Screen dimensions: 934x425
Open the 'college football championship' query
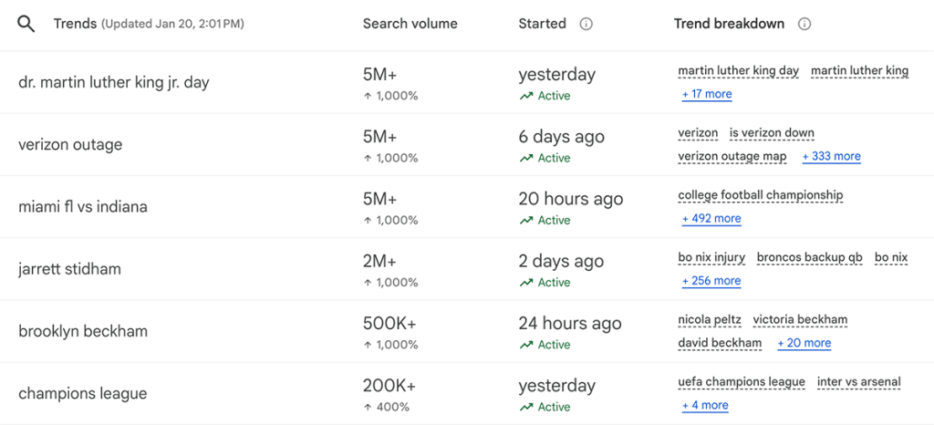(x=760, y=195)
